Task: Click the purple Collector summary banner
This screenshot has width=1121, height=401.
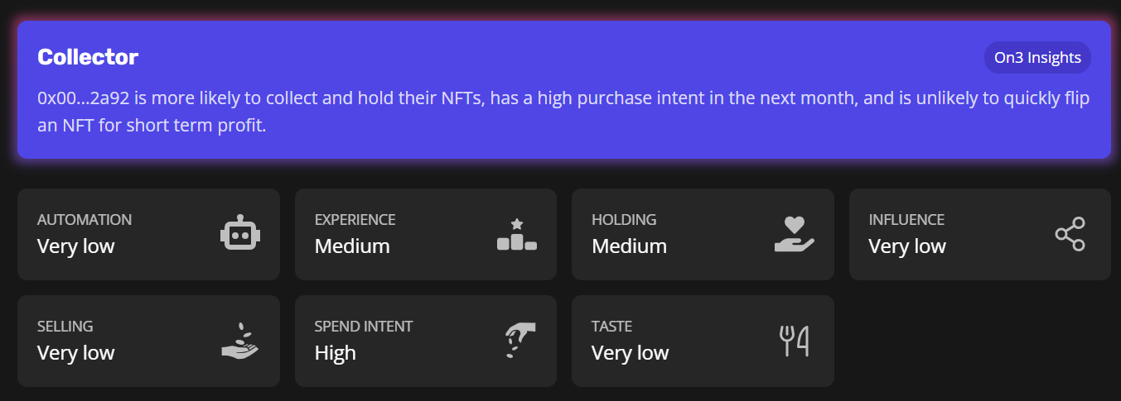Action: point(563,141)
